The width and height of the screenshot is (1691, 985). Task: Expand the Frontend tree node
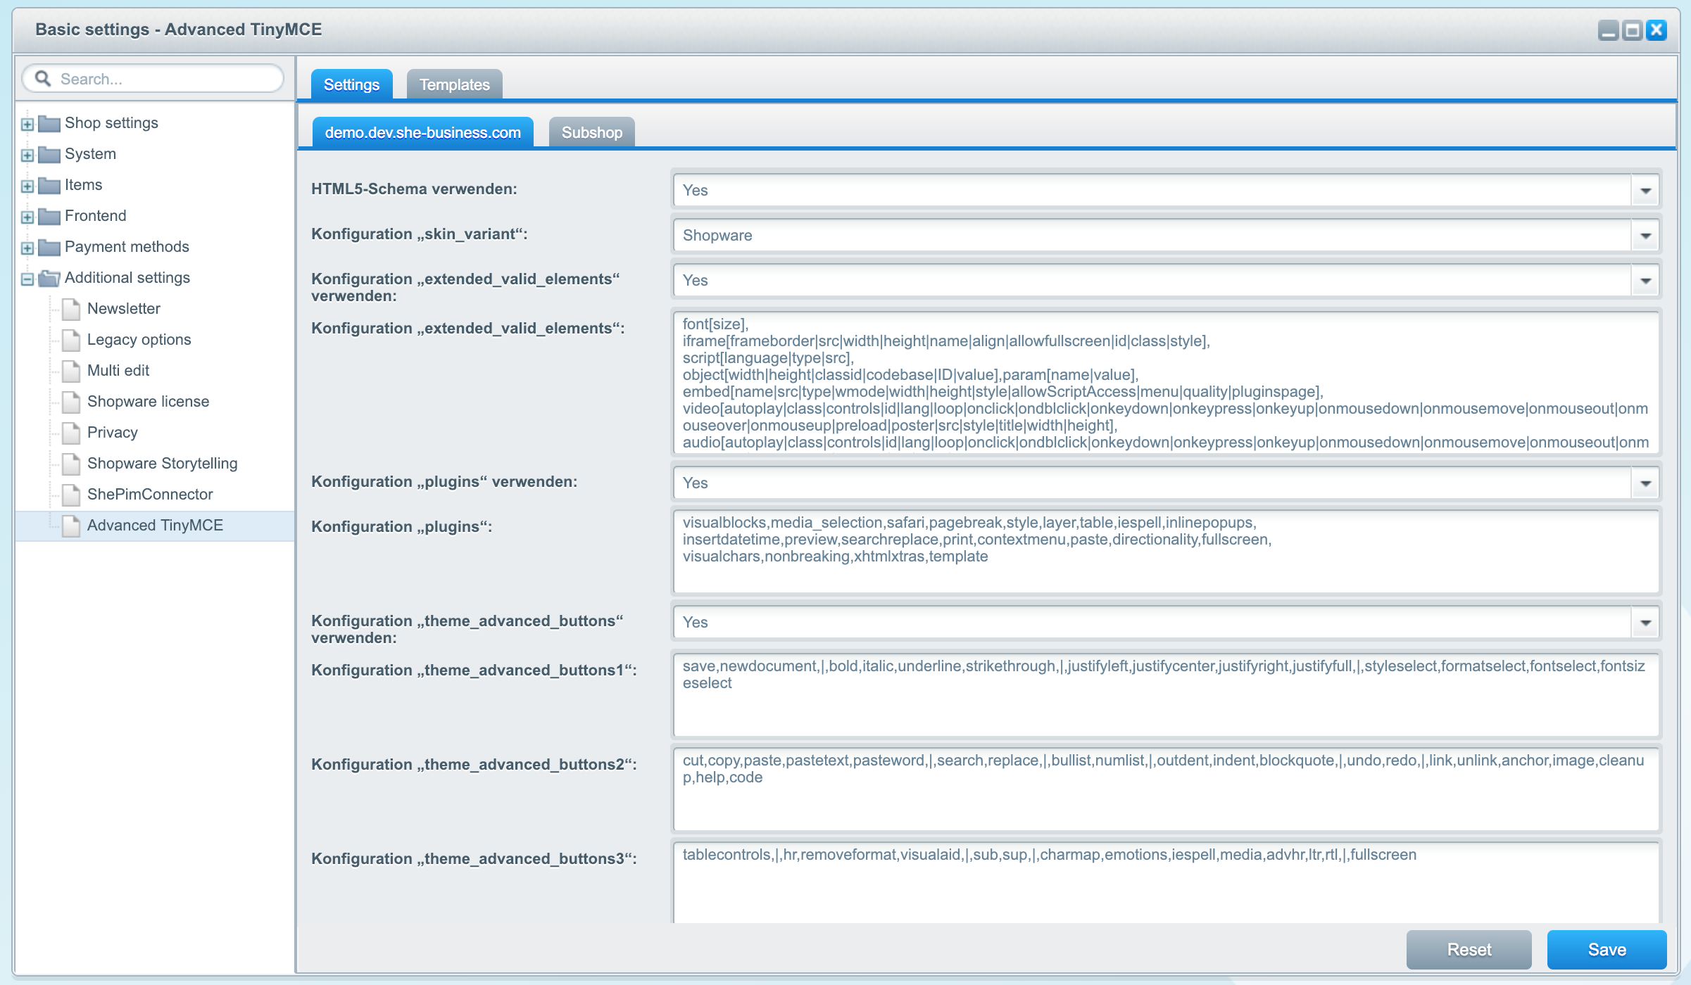pyautogui.click(x=27, y=217)
